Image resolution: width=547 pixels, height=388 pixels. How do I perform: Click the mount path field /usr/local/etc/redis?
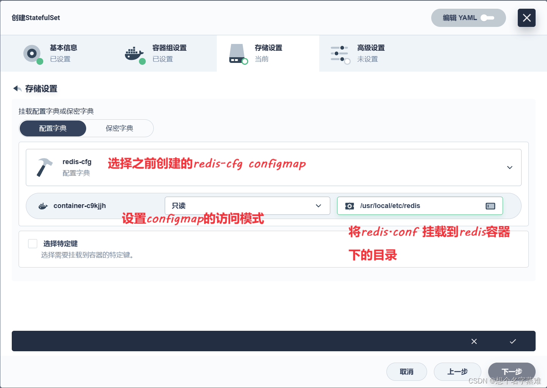click(x=420, y=206)
